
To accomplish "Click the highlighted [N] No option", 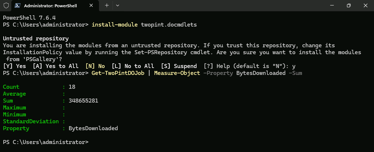I will pyautogui.click(x=95, y=66).
